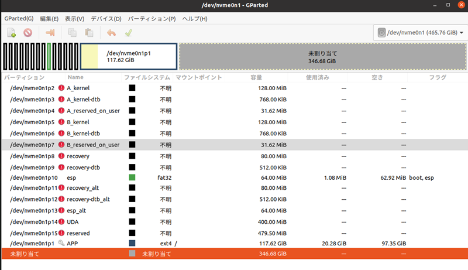This screenshot has width=468, height=270.
Task: Click warning icon beside recovery_alt
Action: pyautogui.click(x=61, y=187)
